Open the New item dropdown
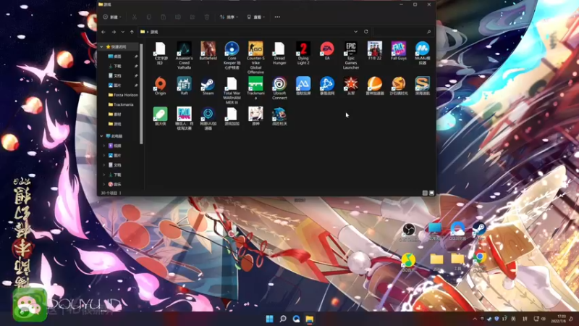Viewport: 579px width, 326px height. coord(112,17)
